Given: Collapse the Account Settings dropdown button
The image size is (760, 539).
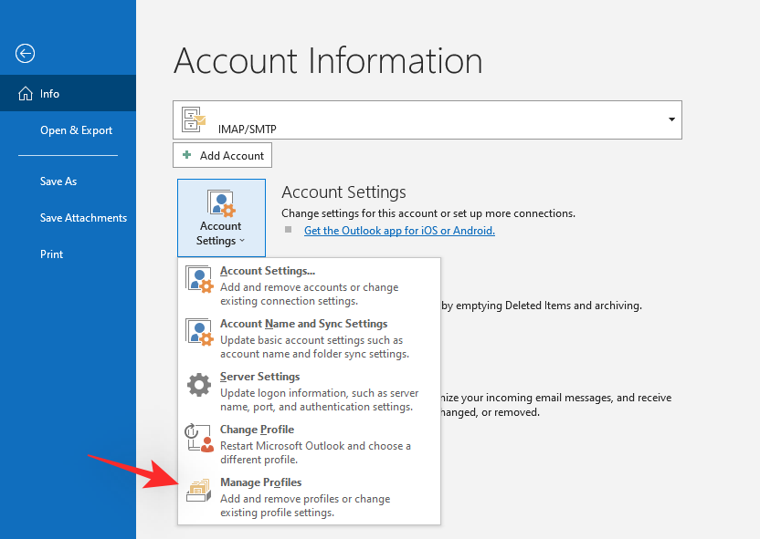Looking at the screenshot, I should (x=220, y=218).
